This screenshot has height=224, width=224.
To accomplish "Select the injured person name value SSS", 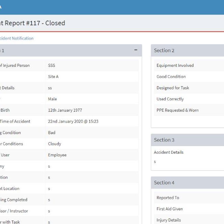I will (x=51, y=65).
